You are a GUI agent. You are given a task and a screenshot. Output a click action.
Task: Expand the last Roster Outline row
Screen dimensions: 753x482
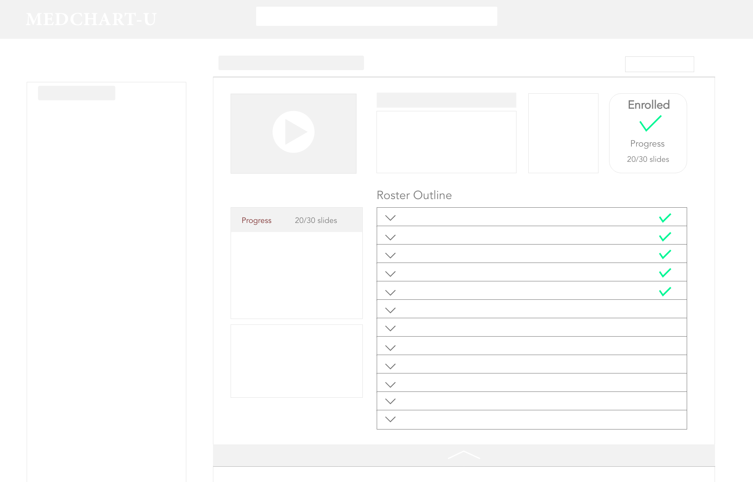point(391,419)
